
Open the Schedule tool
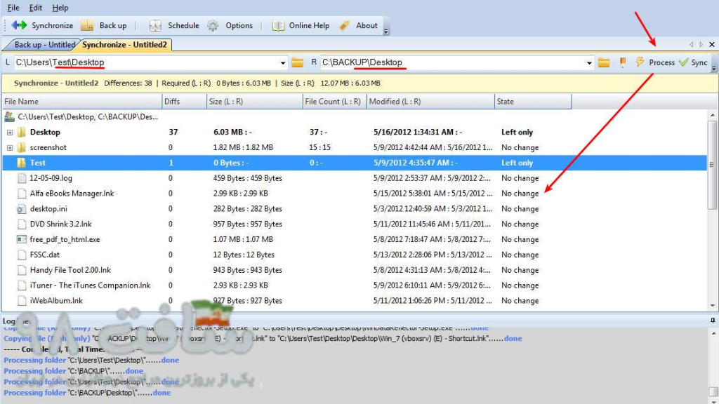[x=174, y=26]
